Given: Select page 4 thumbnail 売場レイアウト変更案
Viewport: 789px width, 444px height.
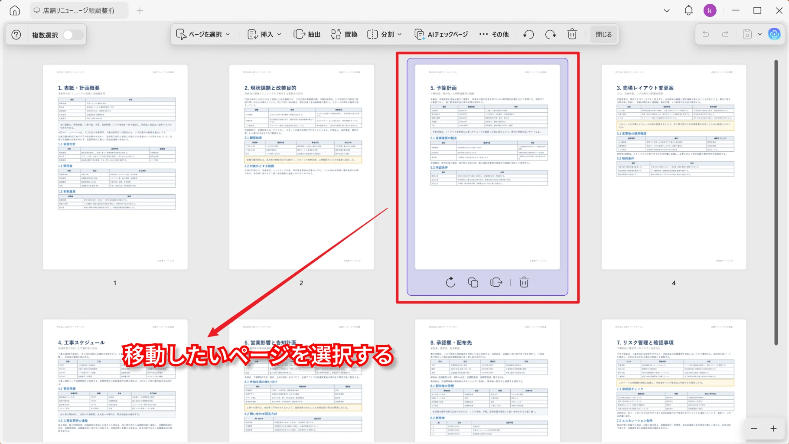Looking at the screenshot, I should click(x=674, y=167).
